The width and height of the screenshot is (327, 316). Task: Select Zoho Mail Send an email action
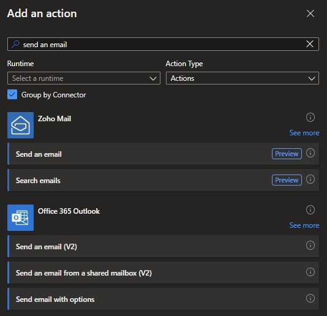[x=163, y=154]
